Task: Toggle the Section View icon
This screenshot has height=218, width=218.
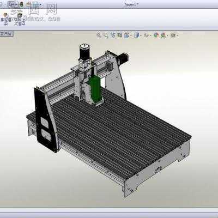Action: [119, 35]
